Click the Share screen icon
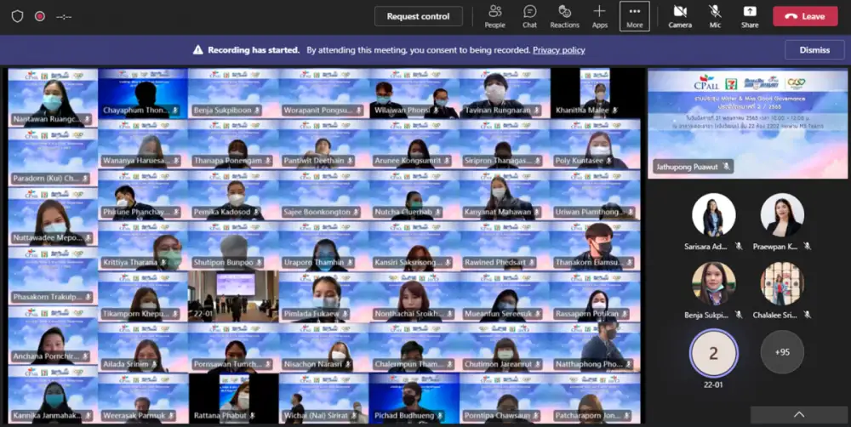Image resolution: width=851 pixels, height=427 pixels. pyautogui.click(x=750, y=16)
